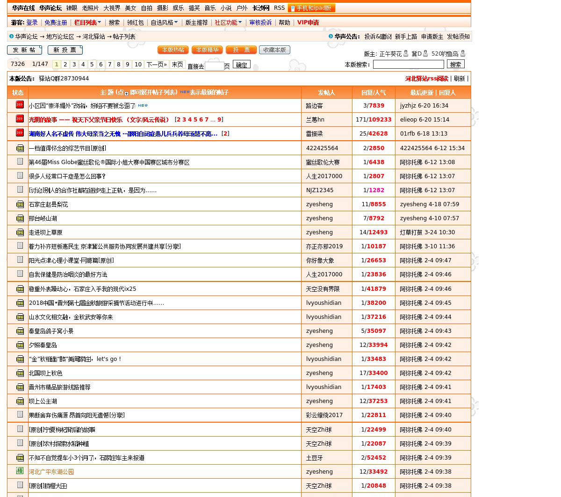561x497 pixels.
Task: Expand the 社区功能 dropdown
Action: 228,22
